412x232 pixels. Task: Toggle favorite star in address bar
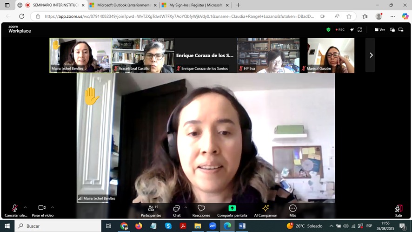[349, 16]
